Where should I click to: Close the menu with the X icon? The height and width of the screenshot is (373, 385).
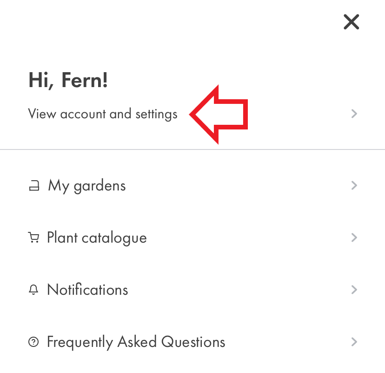pyautogui.click(x=351, y=22)
